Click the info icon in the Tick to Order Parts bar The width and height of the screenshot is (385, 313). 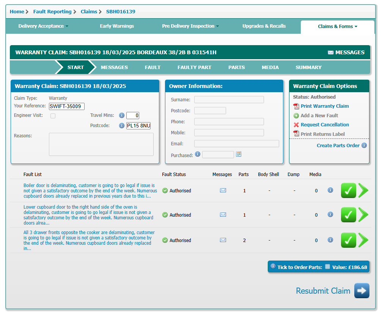point(273,266)
